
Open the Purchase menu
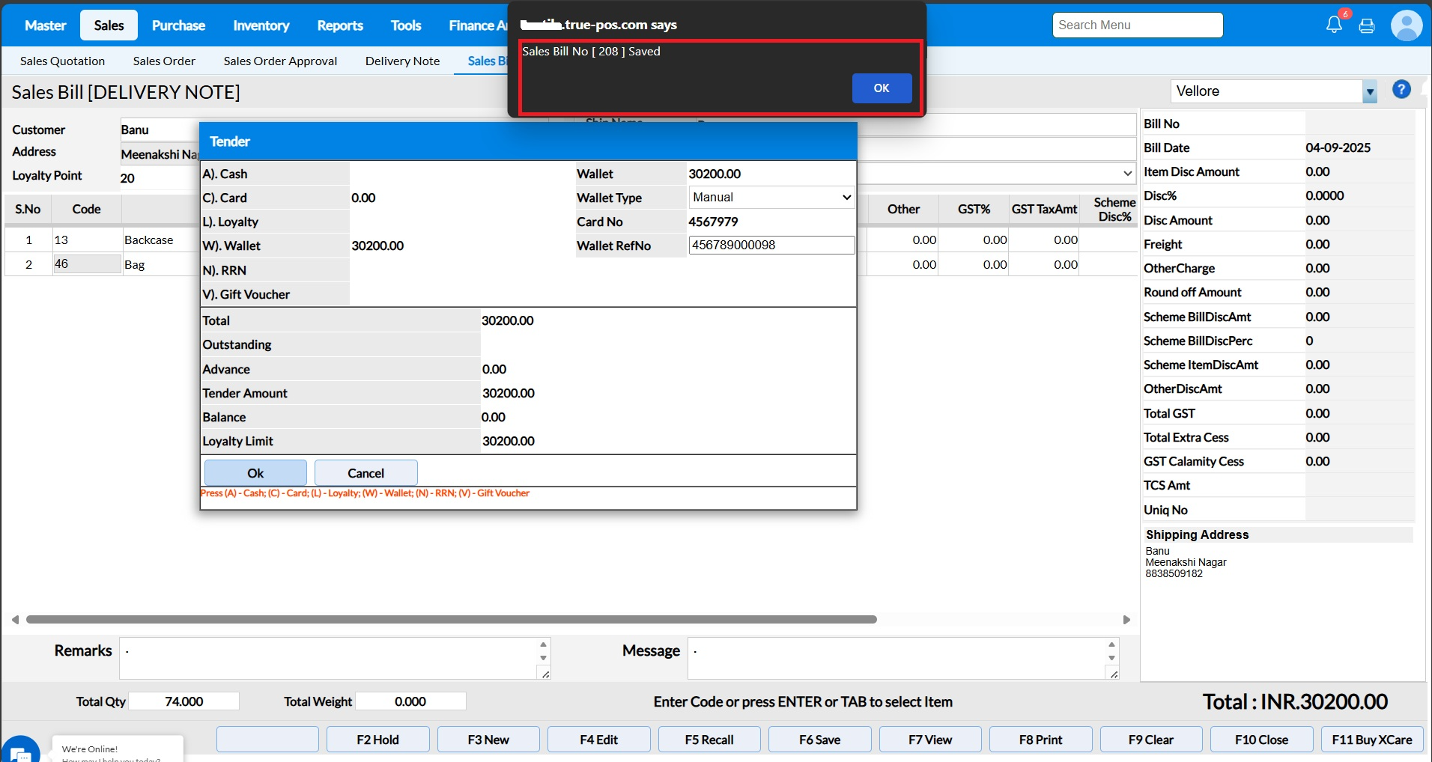pos(178,25)
